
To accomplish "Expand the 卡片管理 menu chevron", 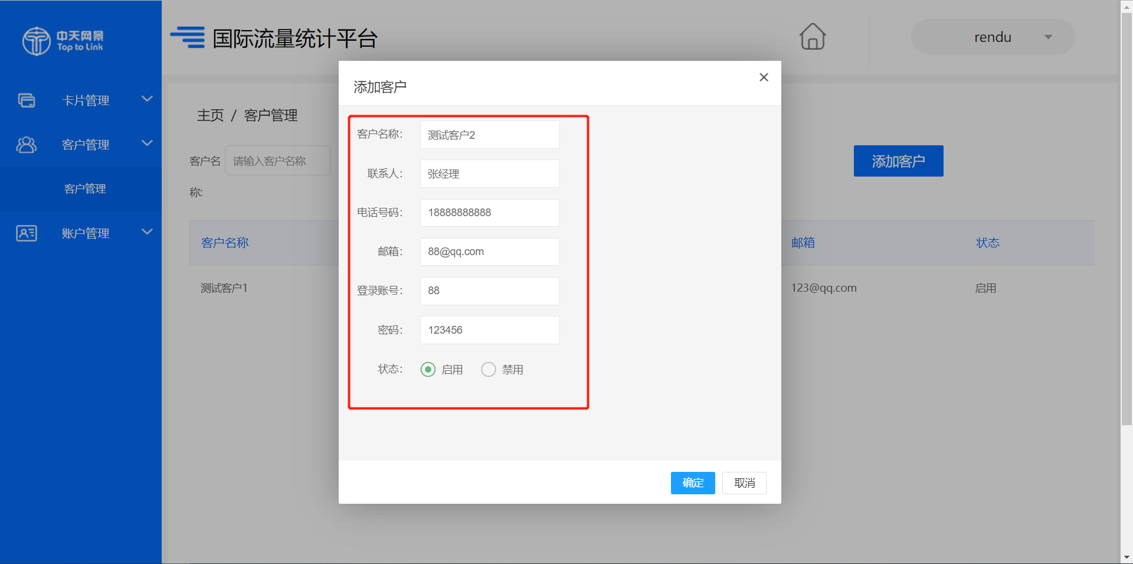I will click(148, 99).
